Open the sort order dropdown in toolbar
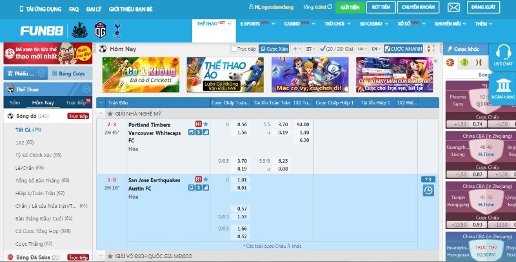516x262 pixels. click(310, 49)
